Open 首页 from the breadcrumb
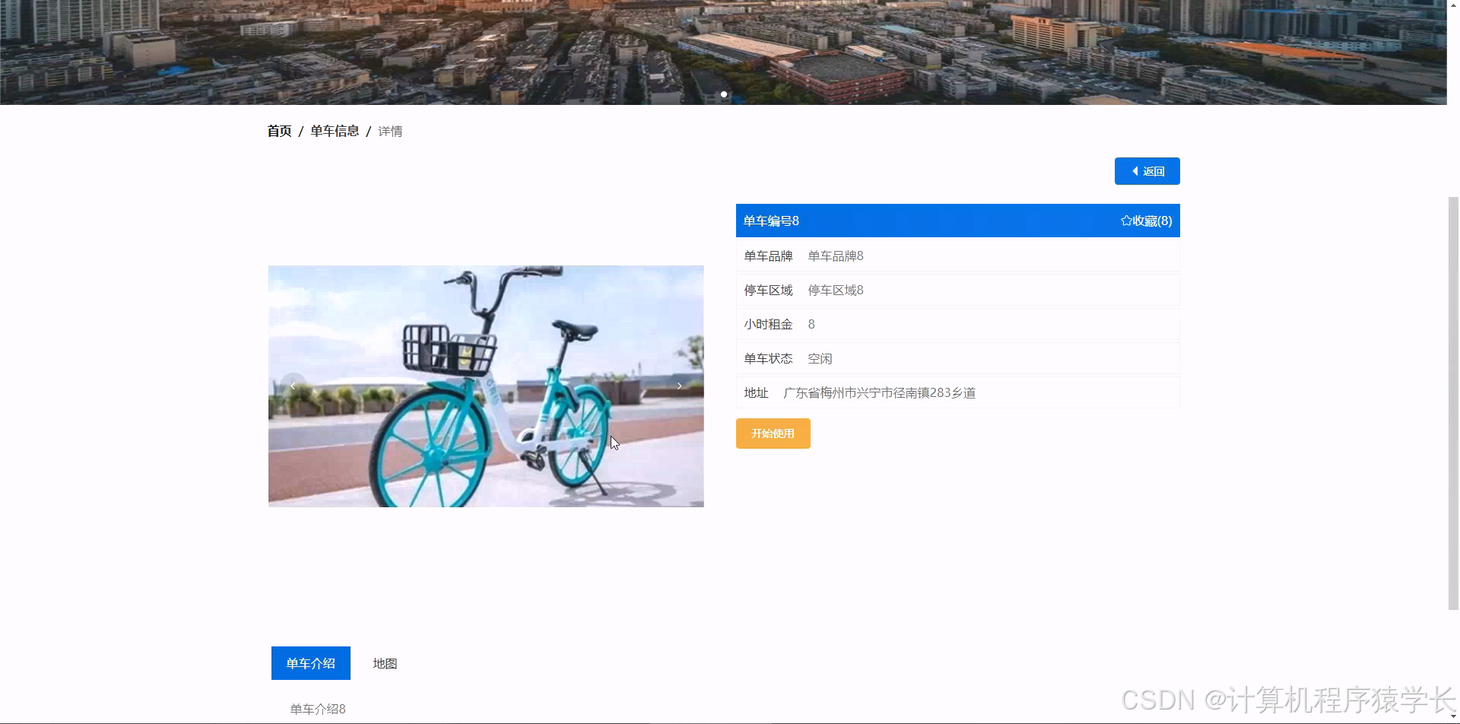 (x=279, y=131)
